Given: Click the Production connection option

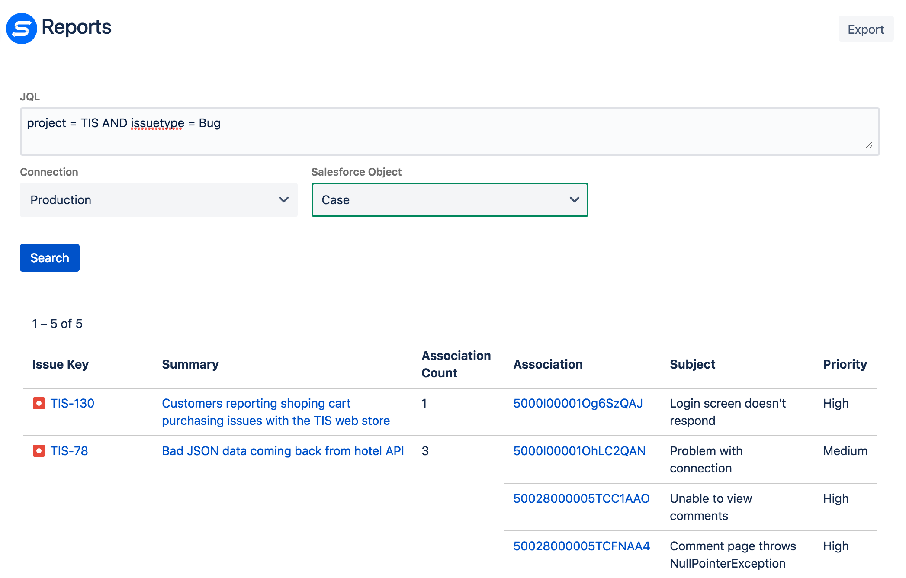Looking at the screenshot, I should pyautogui.click(x=158, y=199).
